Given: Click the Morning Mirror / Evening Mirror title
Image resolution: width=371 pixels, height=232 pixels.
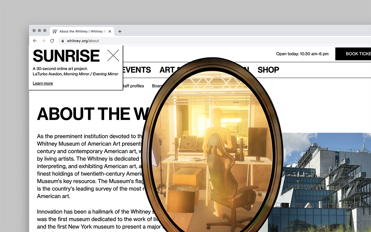Looking at the screenshot, I should (91, 74).
